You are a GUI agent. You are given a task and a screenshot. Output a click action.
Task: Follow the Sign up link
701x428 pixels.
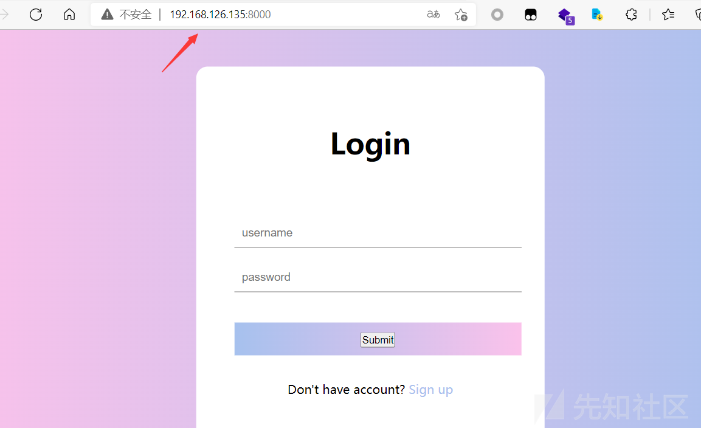pyautogui.click(x=431, y=390)
